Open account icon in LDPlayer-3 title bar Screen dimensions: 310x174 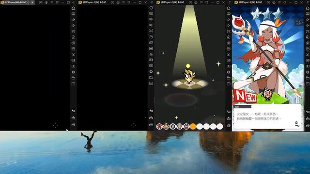tap(274, 2)
